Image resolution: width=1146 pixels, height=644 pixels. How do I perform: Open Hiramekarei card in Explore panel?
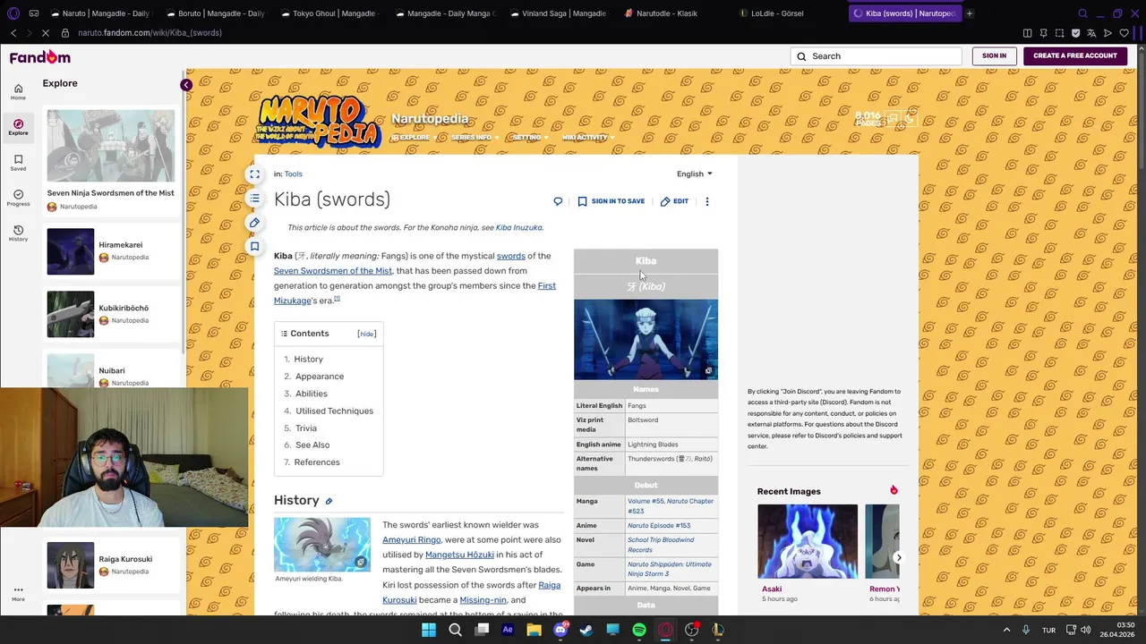click(x=111, y=251)
